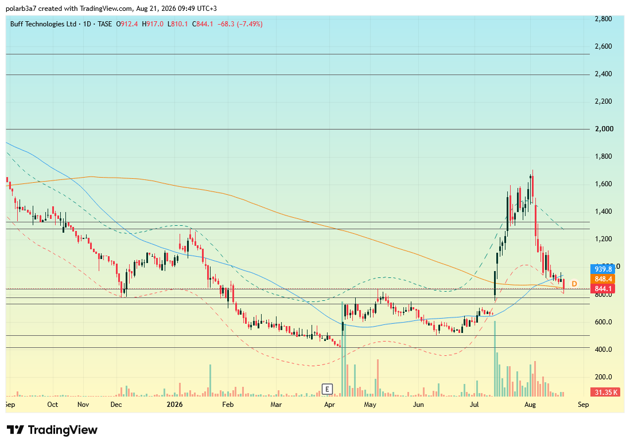This screenshot has width=630, height=447.
Task: Click the 200.0 price axis label
Action: (x=603, y=377)
